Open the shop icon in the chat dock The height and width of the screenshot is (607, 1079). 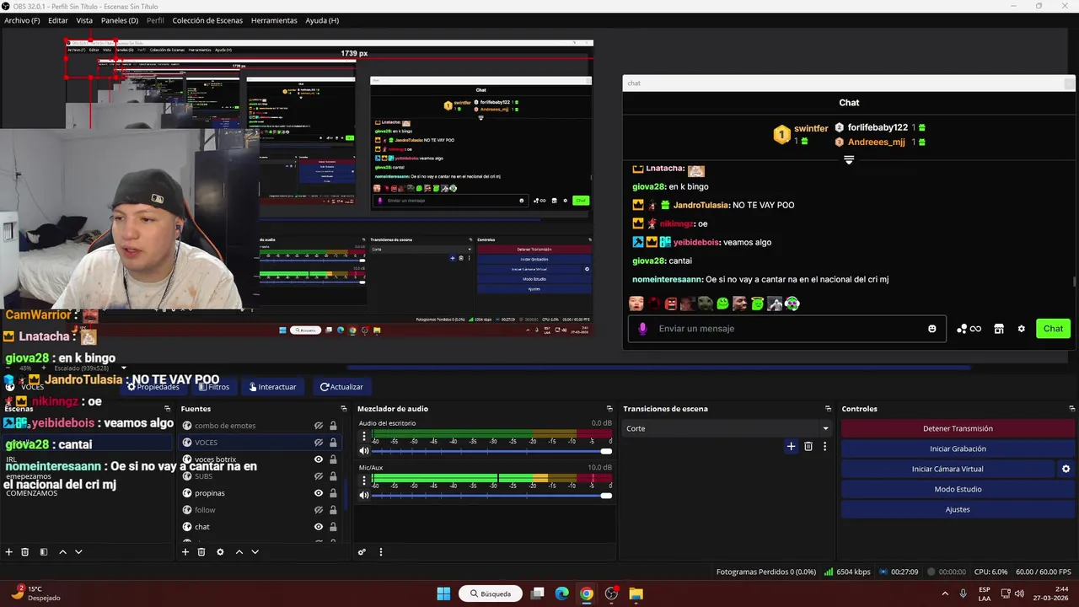(x=999, y=329)
